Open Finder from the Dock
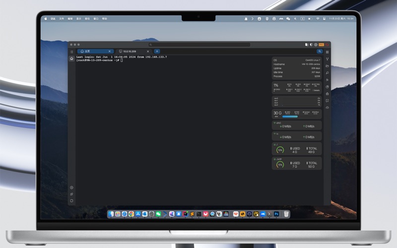Image resolution: width=397 pixels, height=248 pixels. [111, 214]
